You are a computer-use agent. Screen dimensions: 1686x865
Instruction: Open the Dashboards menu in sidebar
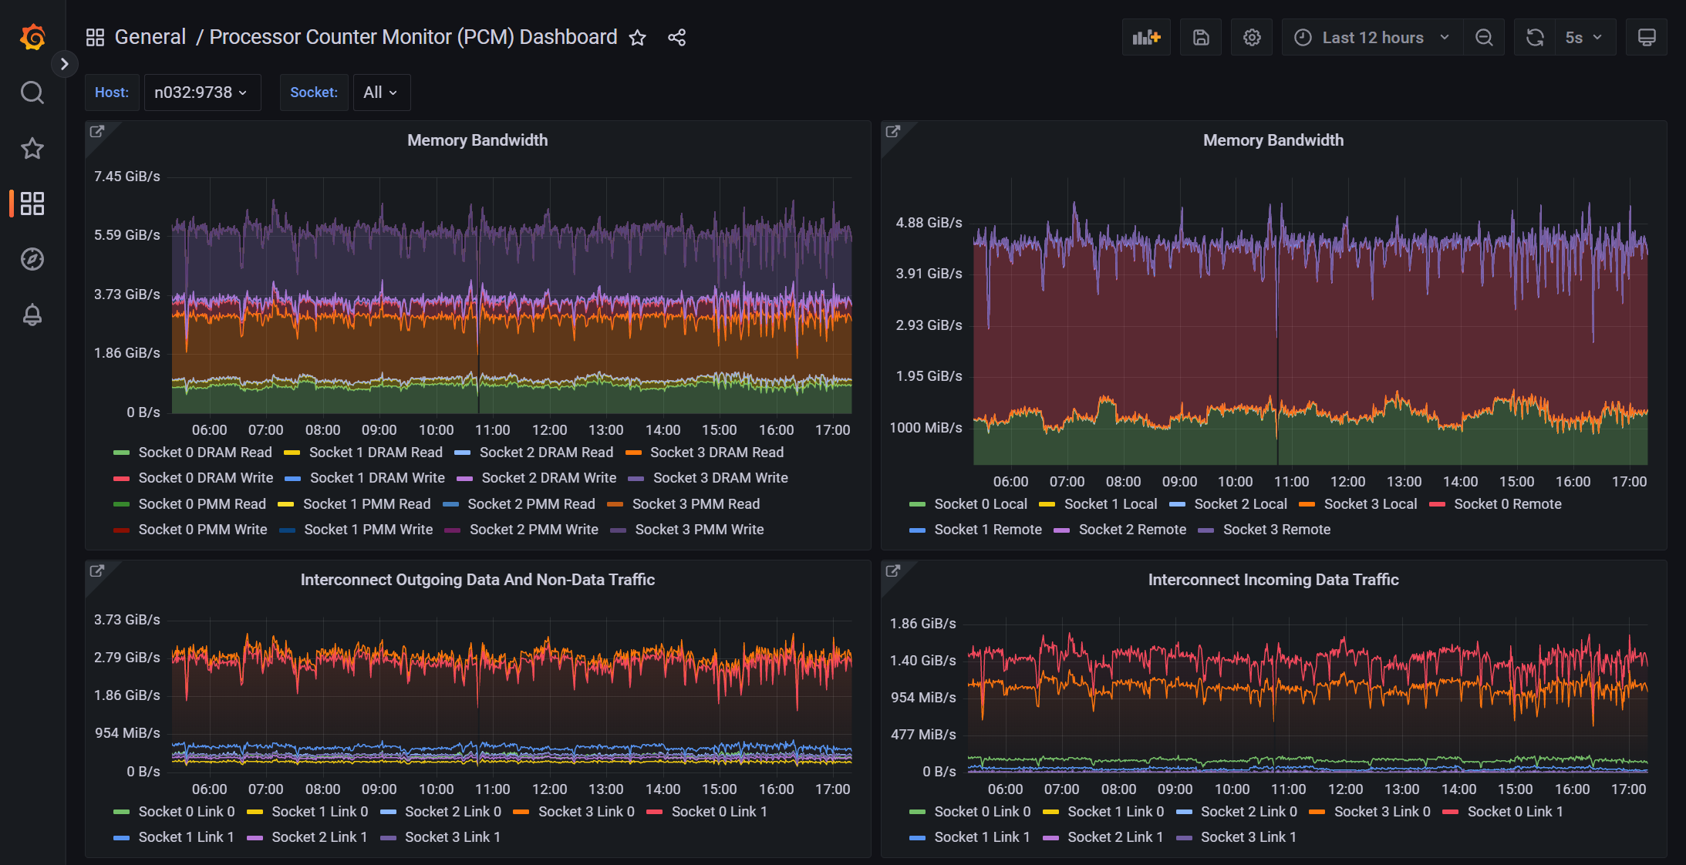click(x=32, y=204)
